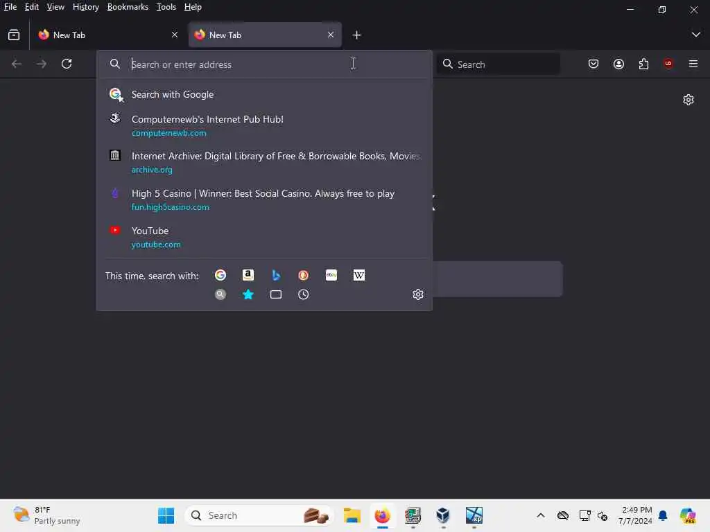Open the Bookmarks menu
The width and height of the screenshot is (710, 532).
pos(128,7)
